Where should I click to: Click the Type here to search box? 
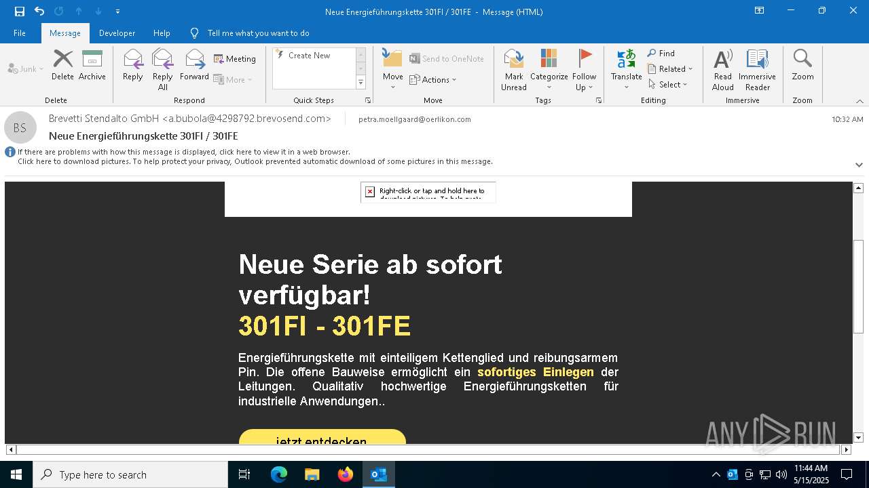130,474
